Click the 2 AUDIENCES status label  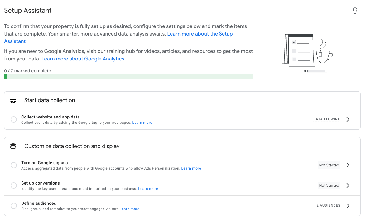(x=328, y=206)
